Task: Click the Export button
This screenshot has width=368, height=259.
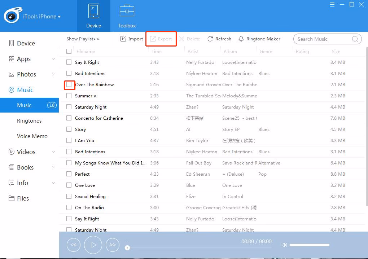Action: (x=161, y=39)
